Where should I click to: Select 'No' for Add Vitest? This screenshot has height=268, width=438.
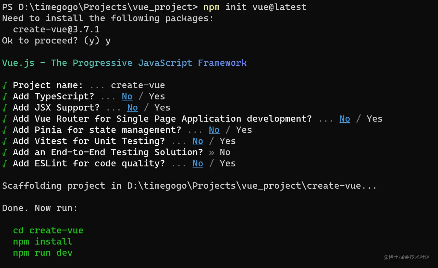198,141
